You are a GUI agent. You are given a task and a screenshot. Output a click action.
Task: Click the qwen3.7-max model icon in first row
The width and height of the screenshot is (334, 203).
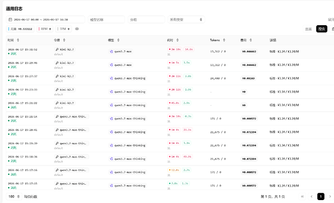[x=111, y=51]
